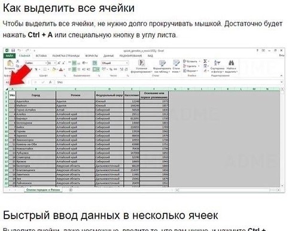Click the Name Box showing A1
Viewport: 289px width, 231px height.
click(x=14, y=82)
